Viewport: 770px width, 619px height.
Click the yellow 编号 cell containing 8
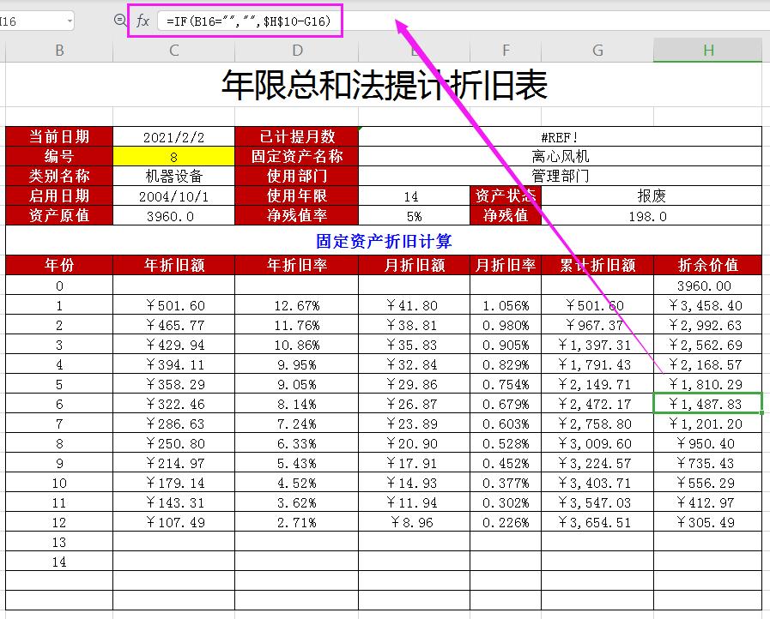tap(173, 156)
